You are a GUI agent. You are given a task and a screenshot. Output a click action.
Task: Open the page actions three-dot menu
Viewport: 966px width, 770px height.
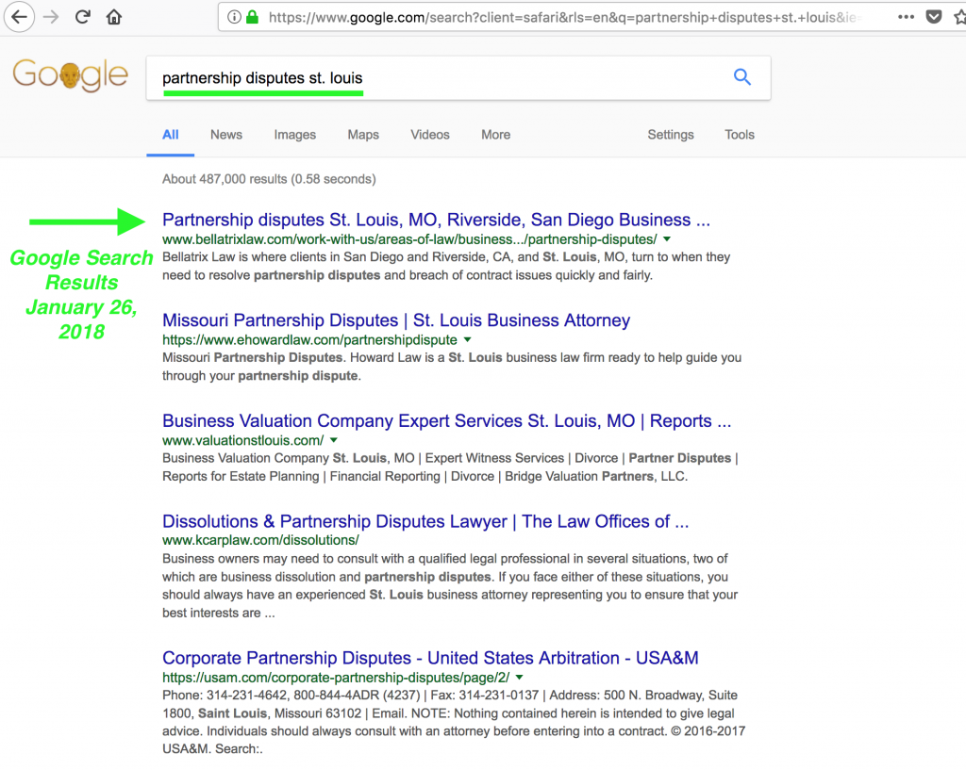point(906,17)
